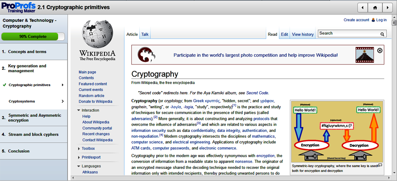Open 1. Concepts and terms
Image resolution: width=397 pixels, height=181 pixels.
tap(34, 52)
